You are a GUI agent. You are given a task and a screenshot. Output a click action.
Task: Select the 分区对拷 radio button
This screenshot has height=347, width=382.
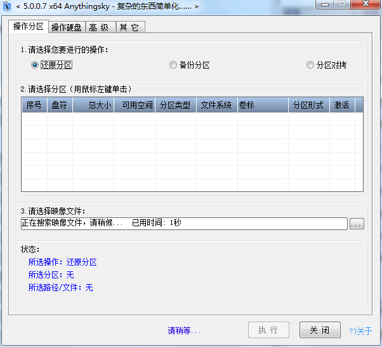click(x=310, y=65)
